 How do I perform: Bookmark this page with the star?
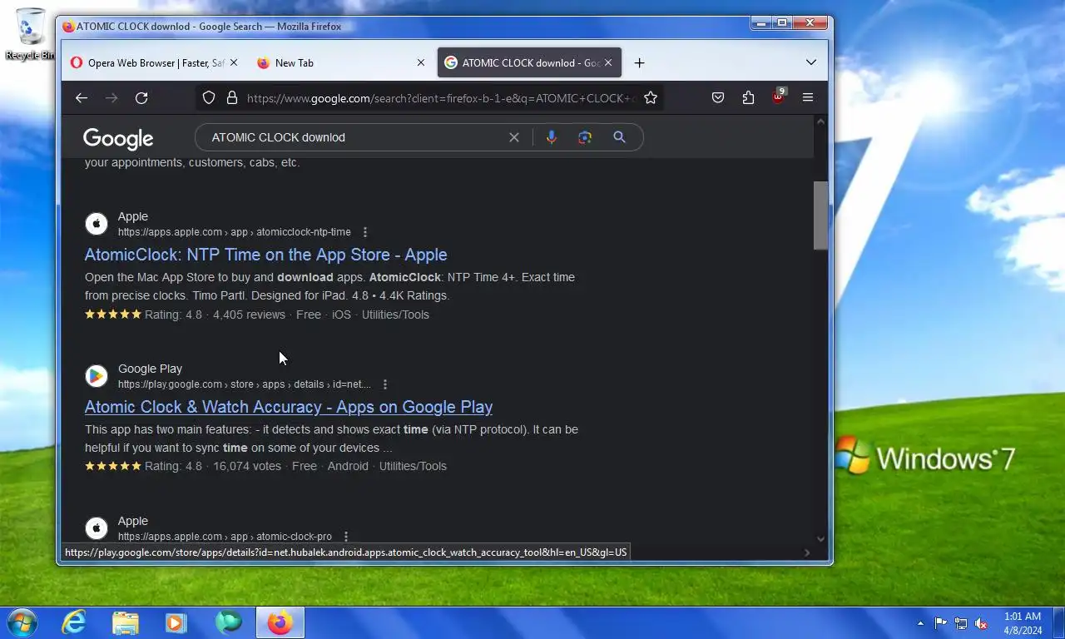click(x=651, y=98)
